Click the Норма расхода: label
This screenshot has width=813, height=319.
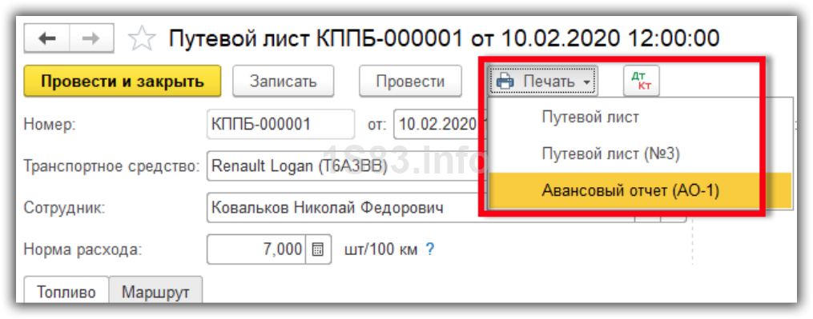(83, 250)
